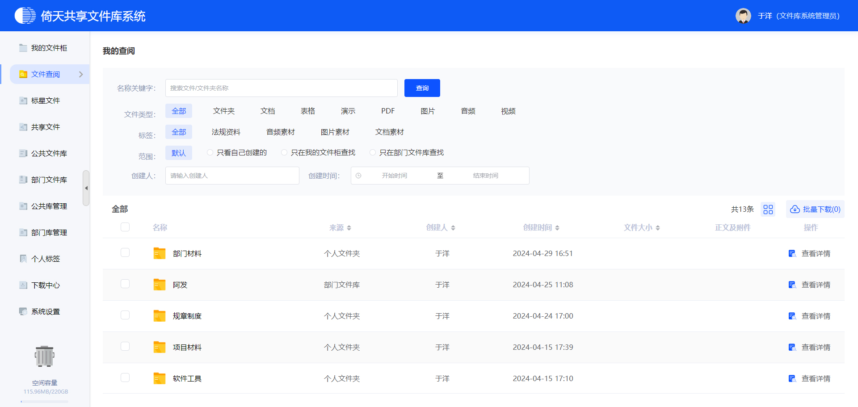This screenshot has width=858, height=407.
Task: Click 下载中心 sidebar icon
Action: (x=23, y=285)
